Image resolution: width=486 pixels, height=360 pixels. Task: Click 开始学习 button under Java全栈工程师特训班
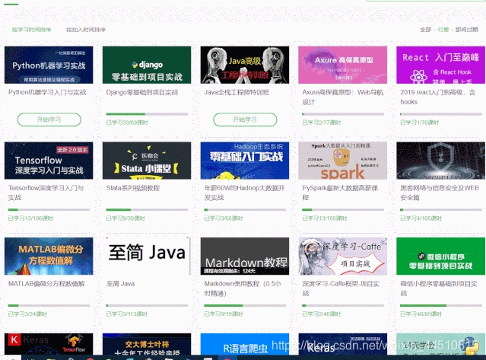tap(245, 119)
